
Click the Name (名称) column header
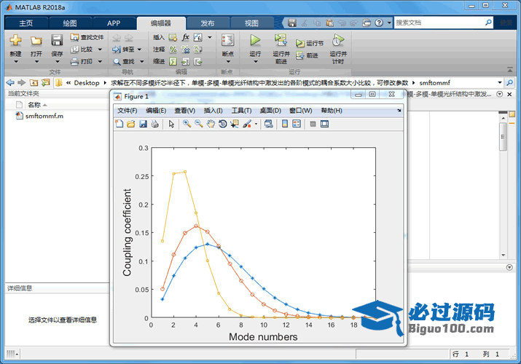[34, 105]
